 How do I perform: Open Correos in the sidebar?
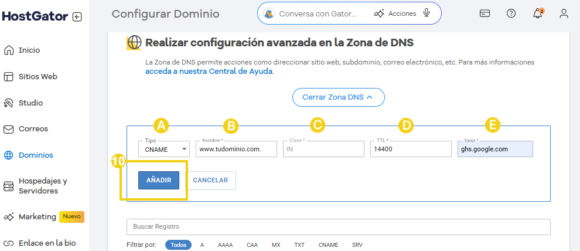click(x=33, y=128)
